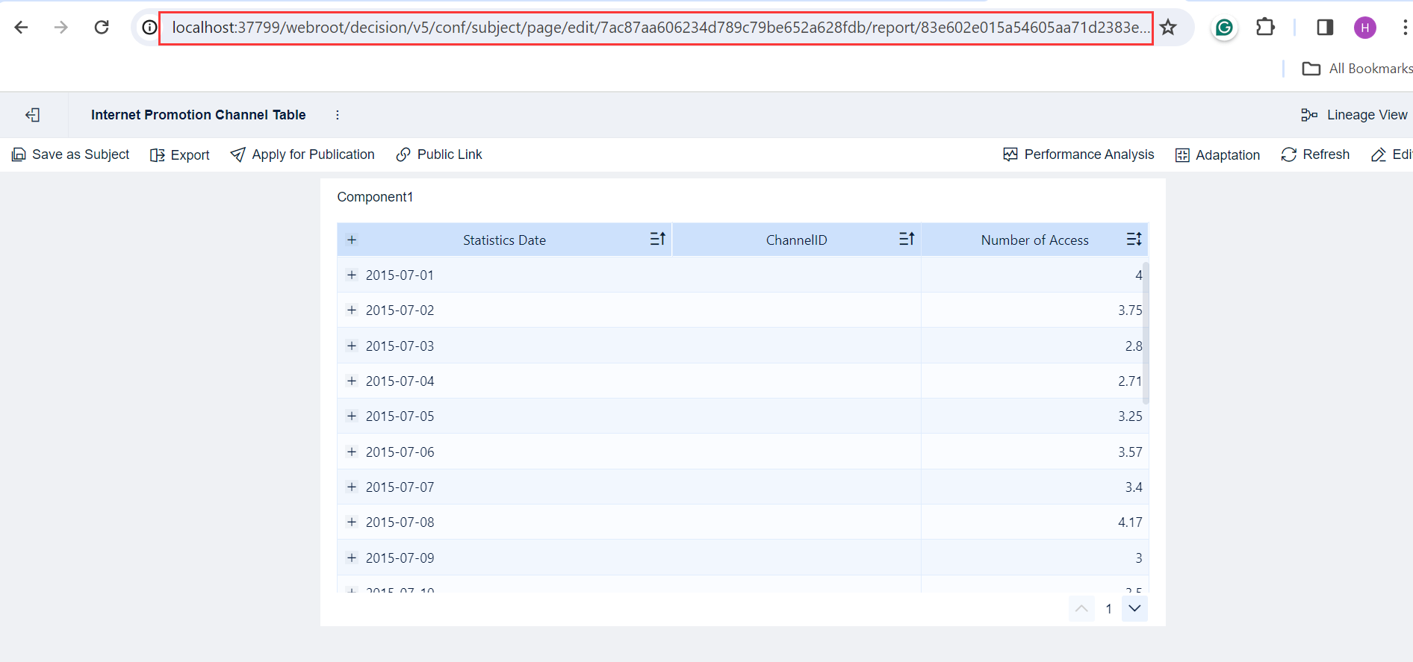This screenshot has height=662, width=1413.
Task: Expand the 2015-07-05 row
Action: (x=352, y=416)
